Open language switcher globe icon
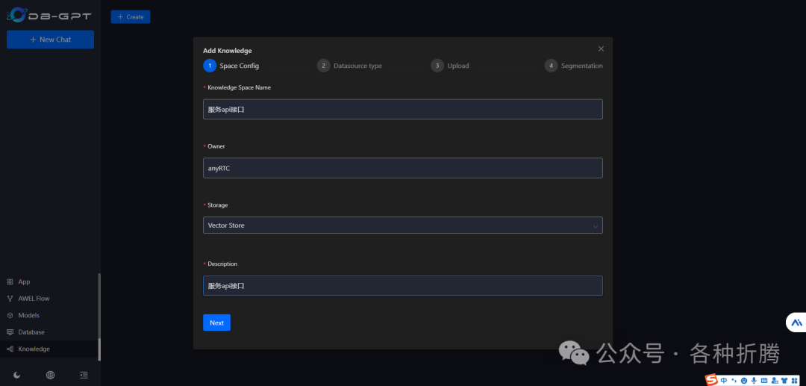Viewport: 806px width, 386px height. (51, 376)
